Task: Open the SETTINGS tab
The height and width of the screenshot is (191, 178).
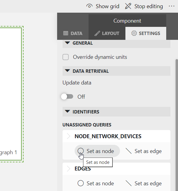Action: (x=146, y=33)
